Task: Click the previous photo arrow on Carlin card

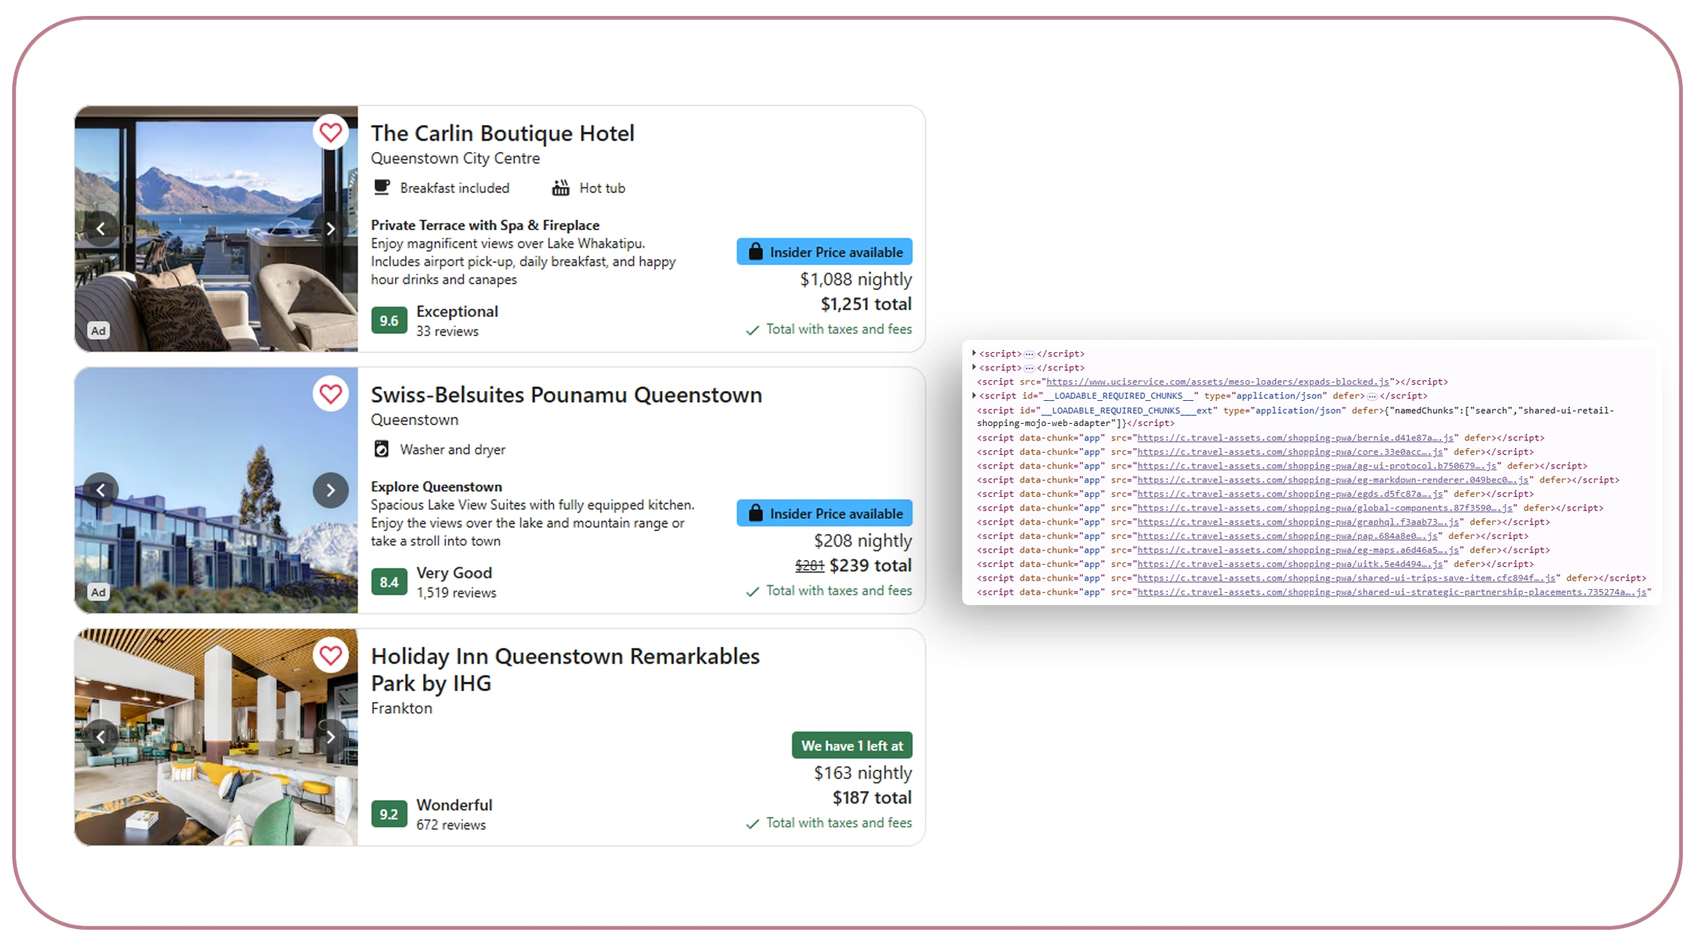Action: [x=101, y=228]
